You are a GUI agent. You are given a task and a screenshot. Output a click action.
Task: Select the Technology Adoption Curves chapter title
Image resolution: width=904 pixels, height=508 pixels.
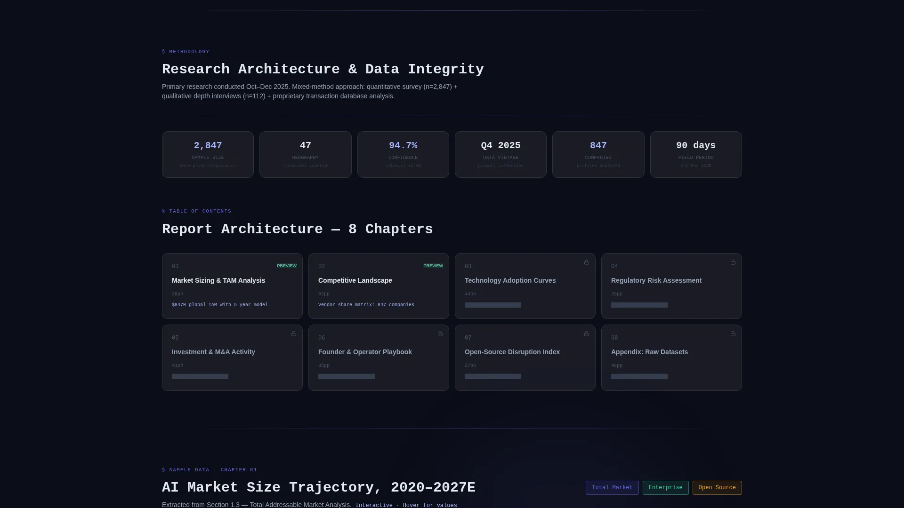click(510, 280)
